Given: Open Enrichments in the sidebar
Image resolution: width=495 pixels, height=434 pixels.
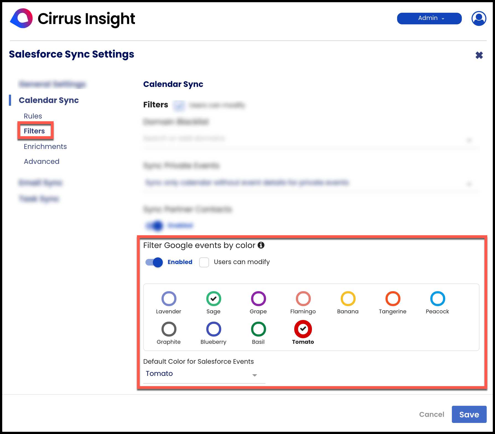Looking at the screenshot, I should (45, 146).
